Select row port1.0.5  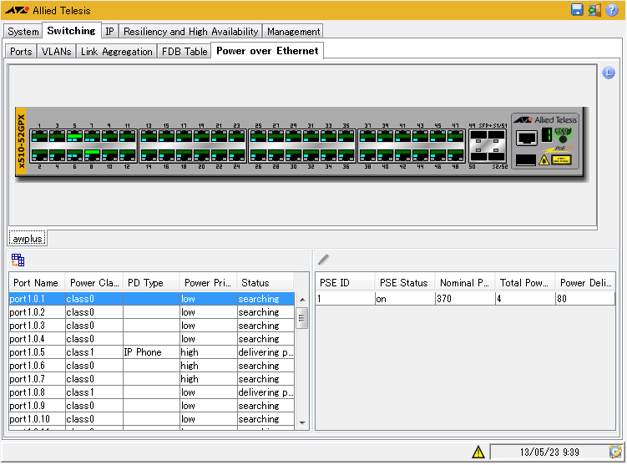coord(152,352)
